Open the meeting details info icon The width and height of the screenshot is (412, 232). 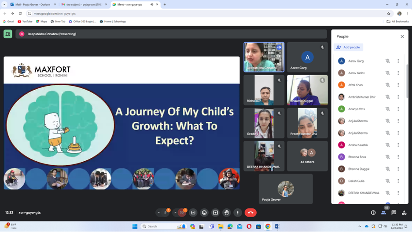[373, 213]
